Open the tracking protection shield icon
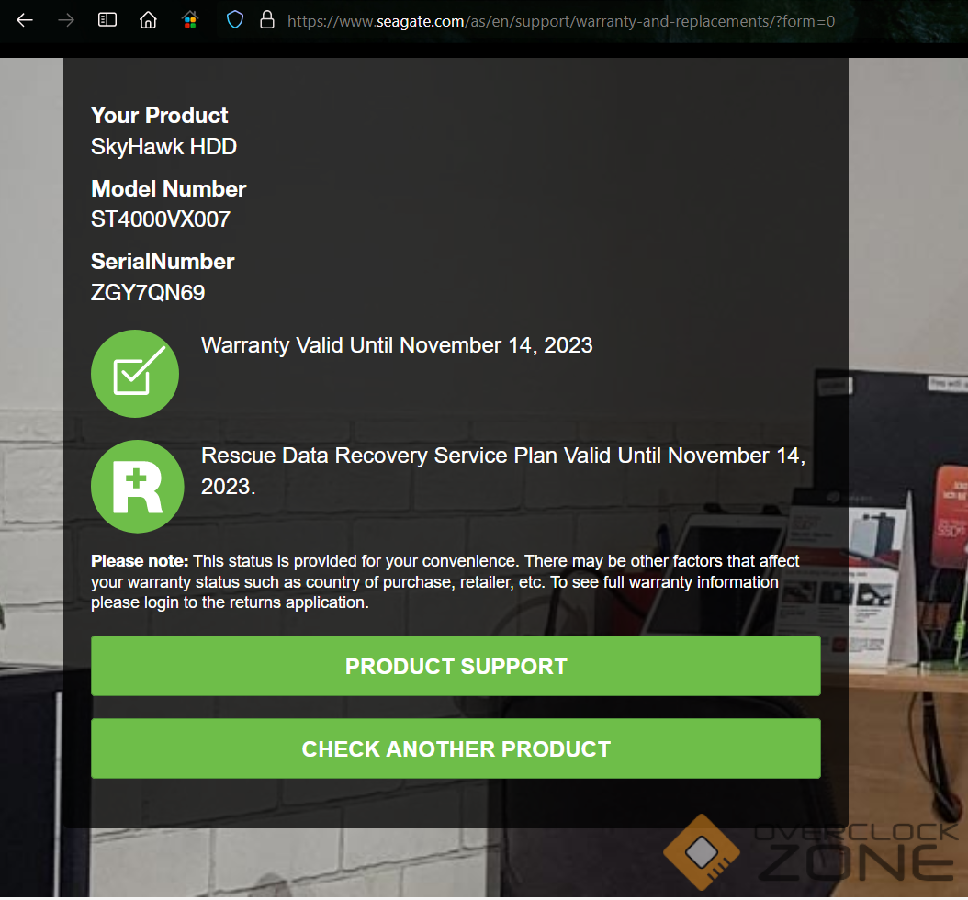The height and width of the screenshot is (900, 968). tap(235, 20)
